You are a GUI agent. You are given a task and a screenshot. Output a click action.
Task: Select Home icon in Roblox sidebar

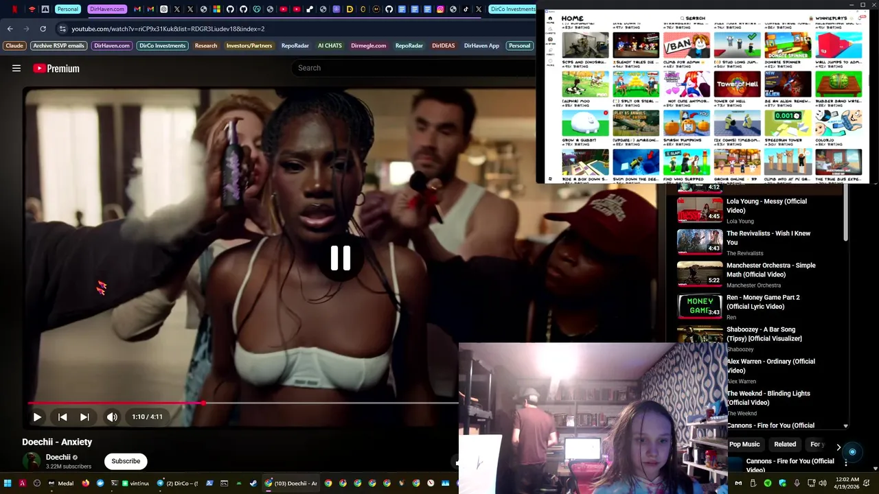click(x=551, y=20)
